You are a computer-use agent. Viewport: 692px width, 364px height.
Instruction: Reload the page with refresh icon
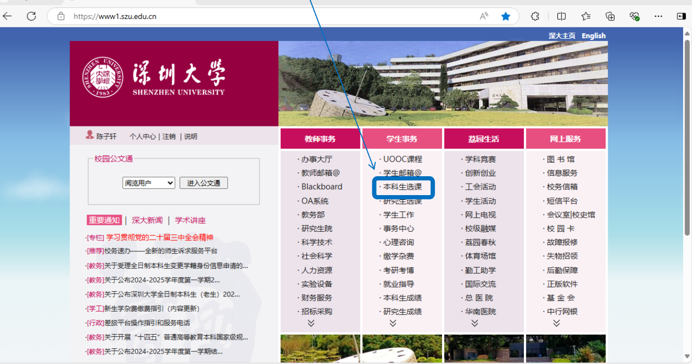pos(31,16)
